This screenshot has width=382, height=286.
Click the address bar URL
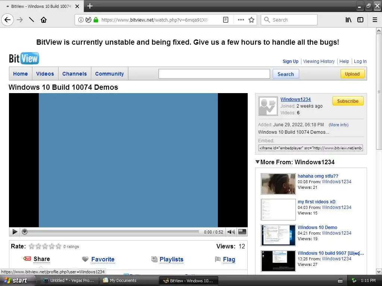pyautogui.click(x=154, y=20)
